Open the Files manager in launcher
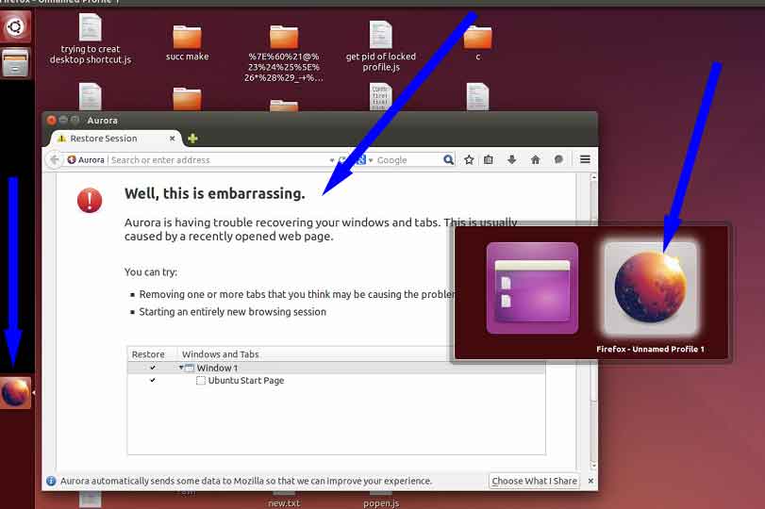This screenshot has height=509, width=765. 15,62
